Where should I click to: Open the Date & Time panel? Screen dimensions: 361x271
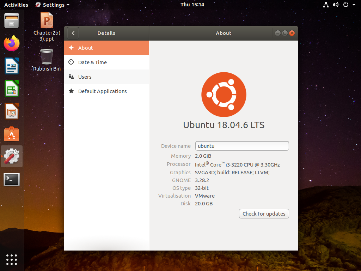(x=106, y=62)
